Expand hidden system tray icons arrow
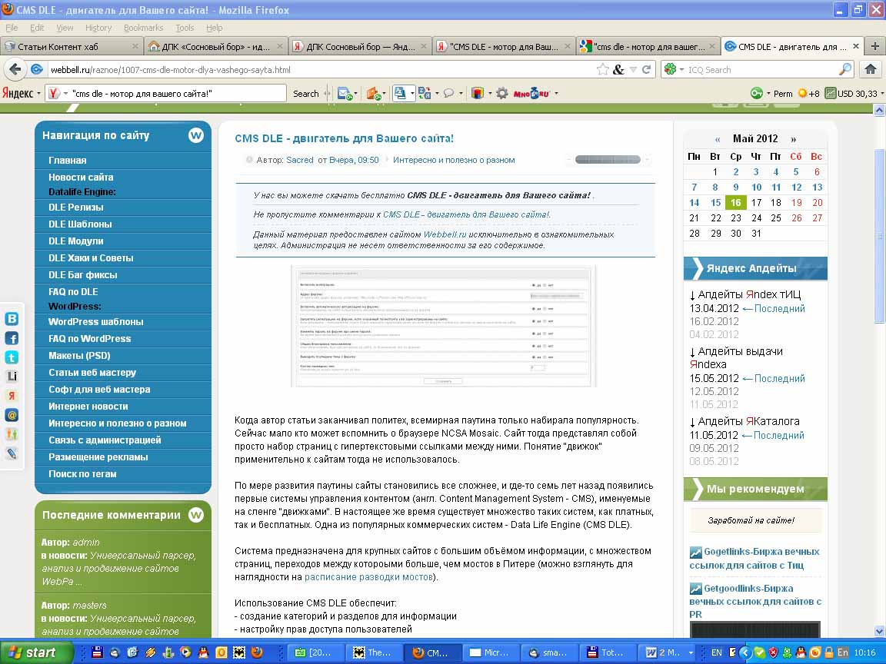886x664 pixels. click(x=744, y=652)
